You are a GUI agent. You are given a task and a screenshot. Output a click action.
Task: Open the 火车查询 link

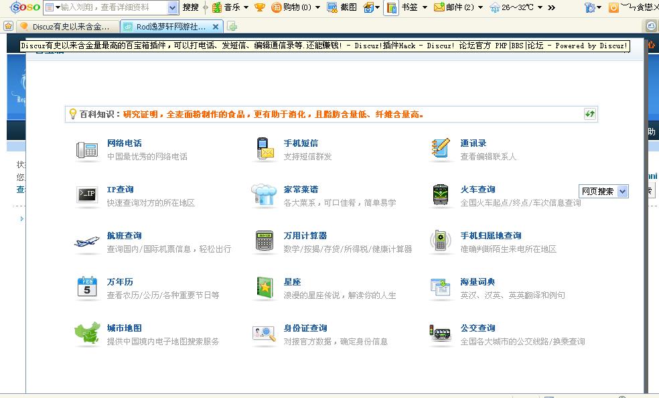[478, 190]
